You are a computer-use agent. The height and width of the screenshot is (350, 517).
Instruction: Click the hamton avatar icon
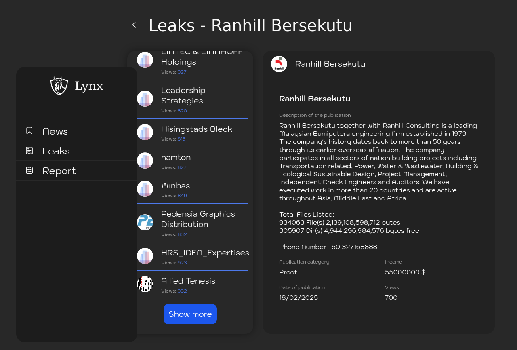(145, 160)
